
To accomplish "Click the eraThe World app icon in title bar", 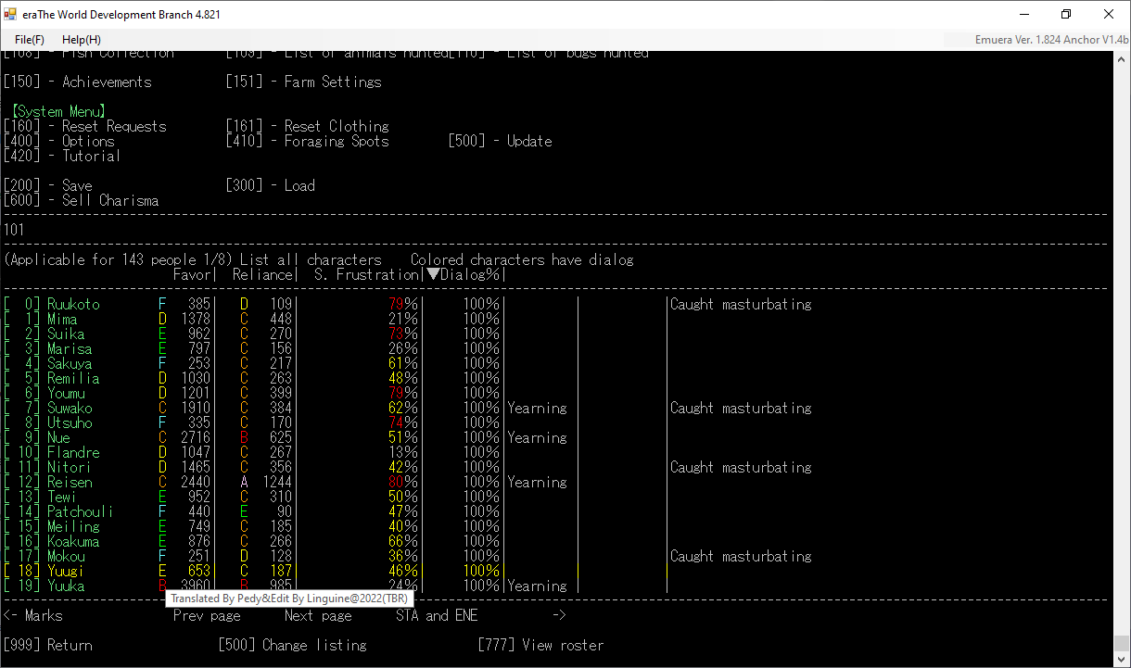I will tap(11, 15).
